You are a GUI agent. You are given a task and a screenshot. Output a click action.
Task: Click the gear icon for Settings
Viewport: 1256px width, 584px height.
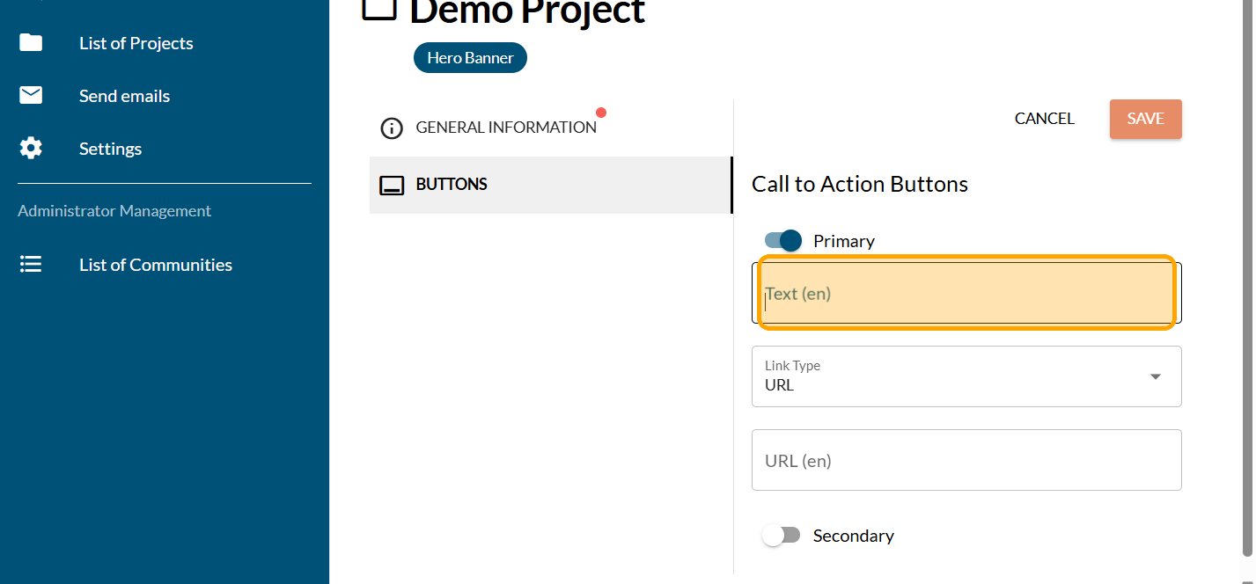(x=31, y=149)
